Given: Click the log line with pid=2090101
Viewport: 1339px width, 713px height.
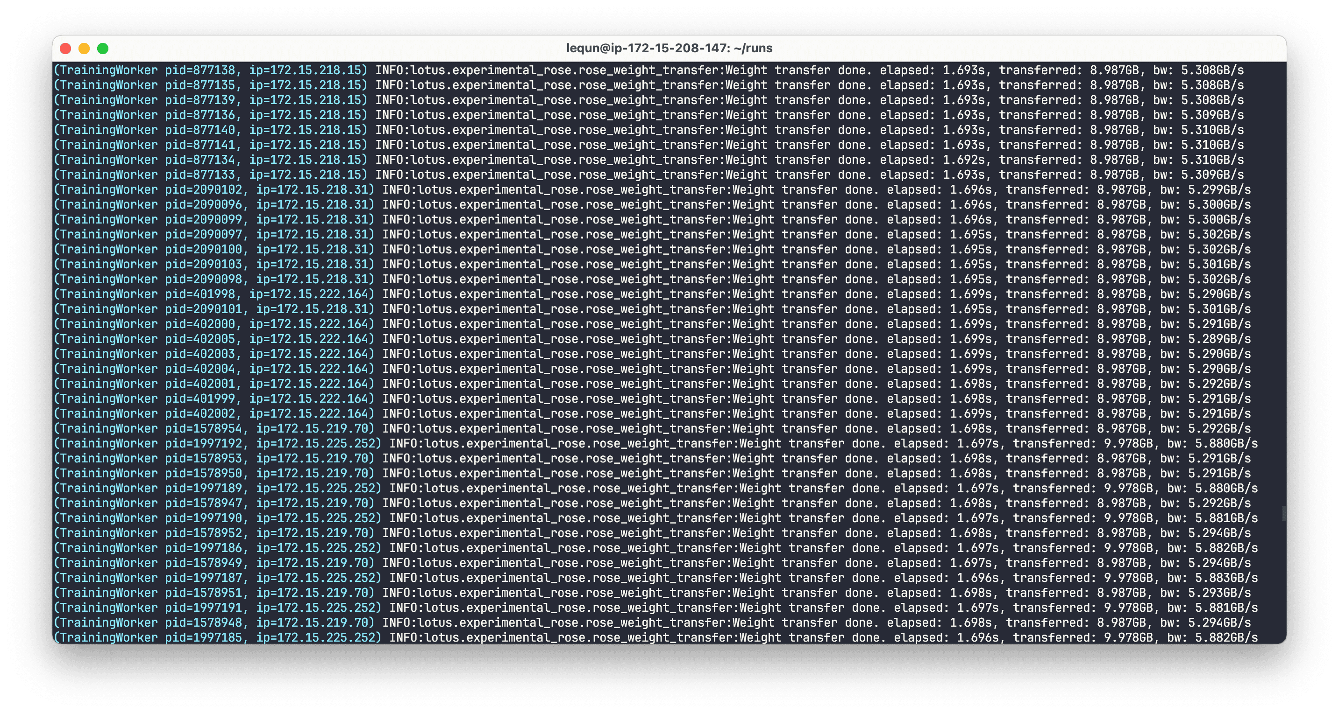Looking at the screenshot, I should coord(652,309).
